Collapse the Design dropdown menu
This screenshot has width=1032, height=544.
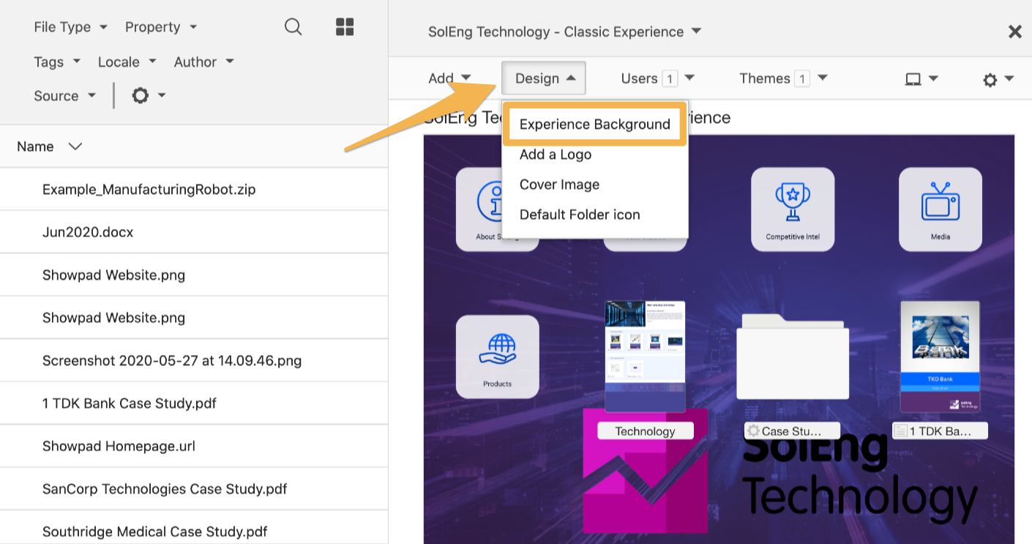tap(544, 78)
